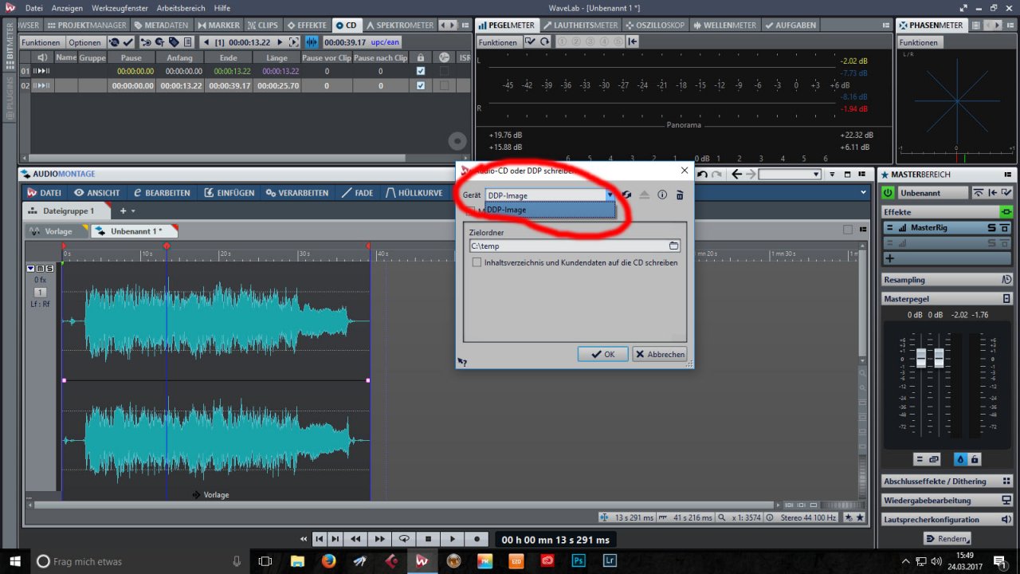Toggle the loop playback button
1020x574 pixels.
[x=404, y=540]
